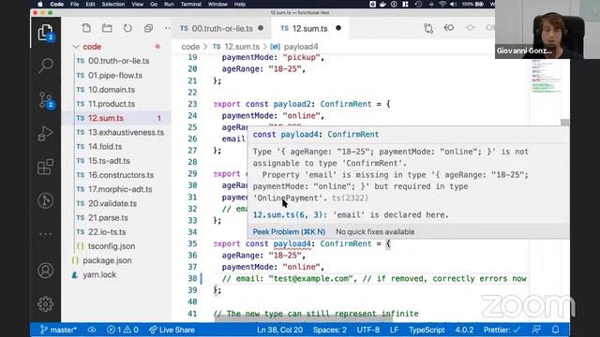This screenshot has height=337, width=600.
Task: Open 20.validate.ts file
Action: [x=115, y=203]
